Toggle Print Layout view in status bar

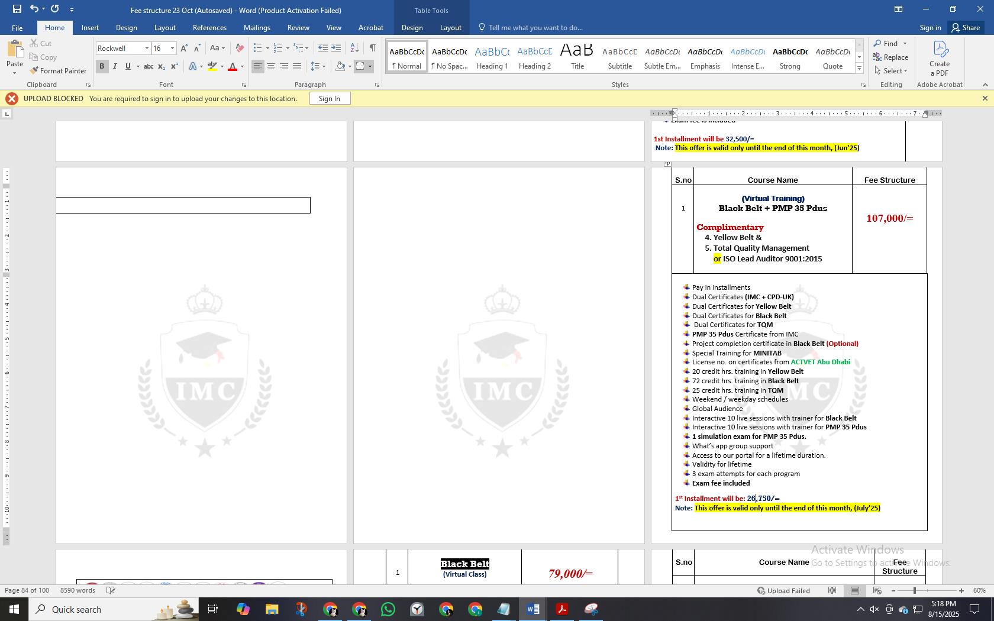point(855,591)
